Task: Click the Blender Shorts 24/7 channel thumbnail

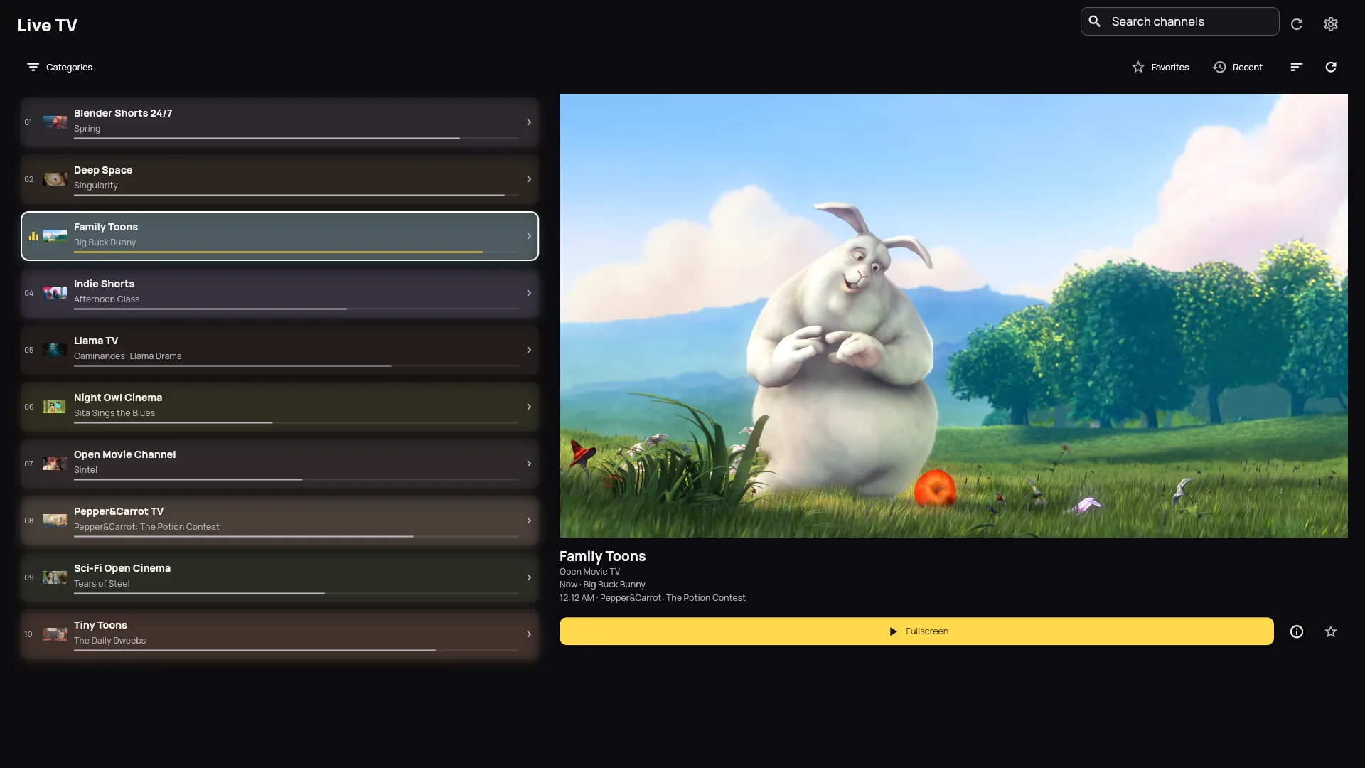Action: pyautogui.click(x=55, y=122)
